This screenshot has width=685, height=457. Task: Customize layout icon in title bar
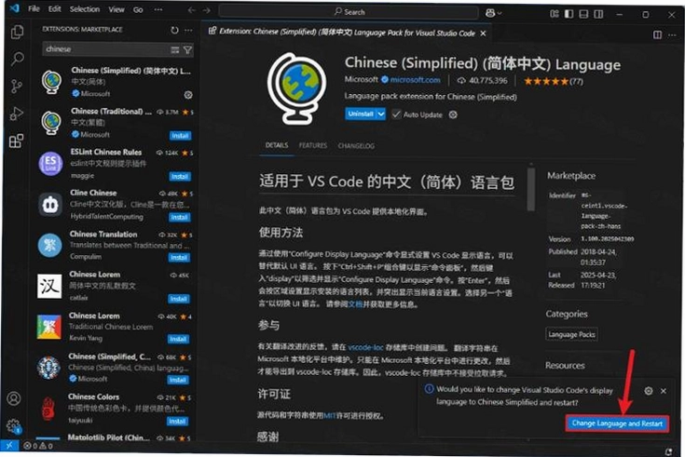tap(554, 14)
